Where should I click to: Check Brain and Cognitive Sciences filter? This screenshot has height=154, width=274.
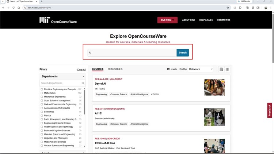[42, 131]
